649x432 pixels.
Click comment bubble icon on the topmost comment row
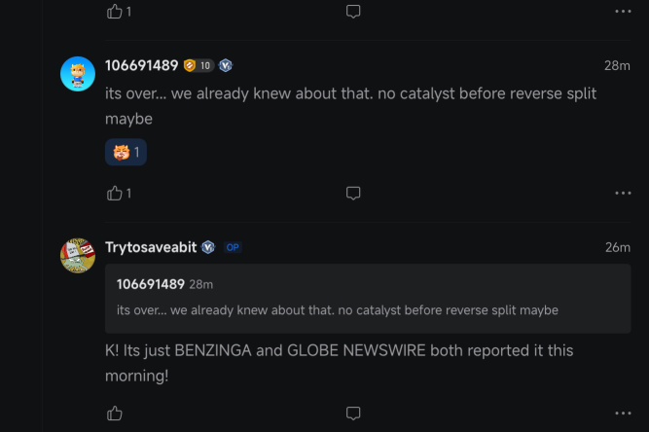tap(353, 12)
